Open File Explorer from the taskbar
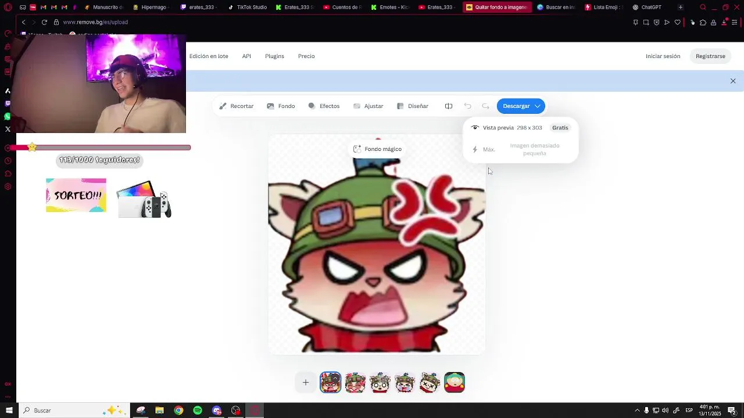The width and height of the screenshot is (744, 418). tap(159, 410)
